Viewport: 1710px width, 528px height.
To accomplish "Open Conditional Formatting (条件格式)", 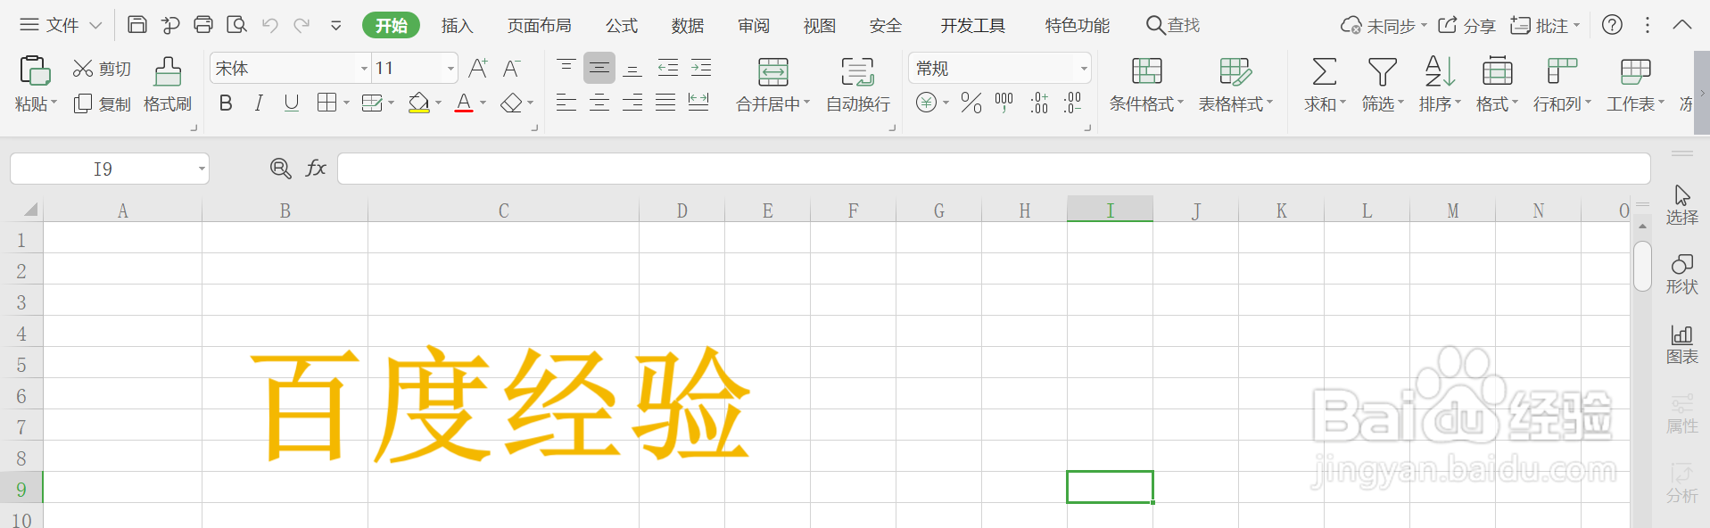I will [x=1146, y=85].
